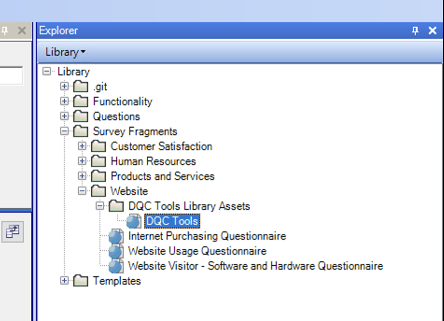Click the Website Usage Questionnaire icon
The width and height of the screenshot is (444, 321).
116,252
